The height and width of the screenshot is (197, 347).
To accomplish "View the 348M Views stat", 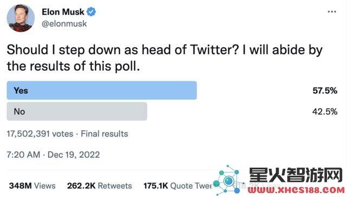I will coord(32,186).
